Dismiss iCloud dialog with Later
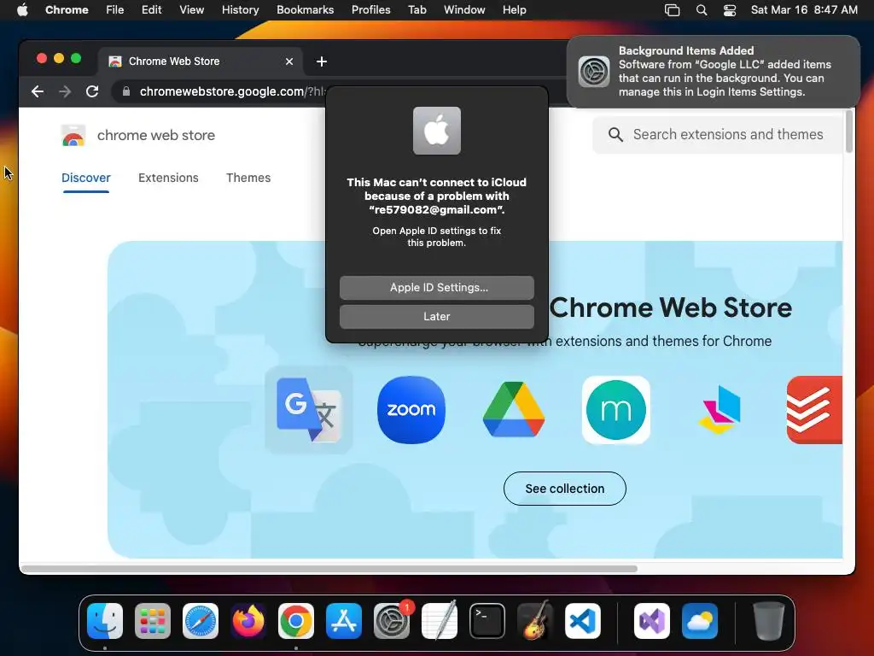 coord(437,316)
